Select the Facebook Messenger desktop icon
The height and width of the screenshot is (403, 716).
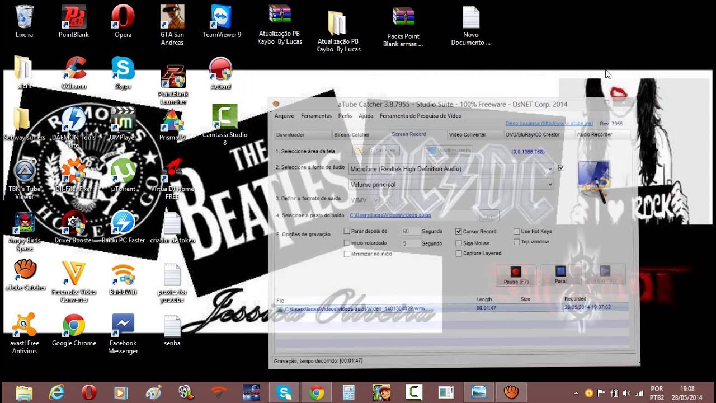click(x=123, y=334)
